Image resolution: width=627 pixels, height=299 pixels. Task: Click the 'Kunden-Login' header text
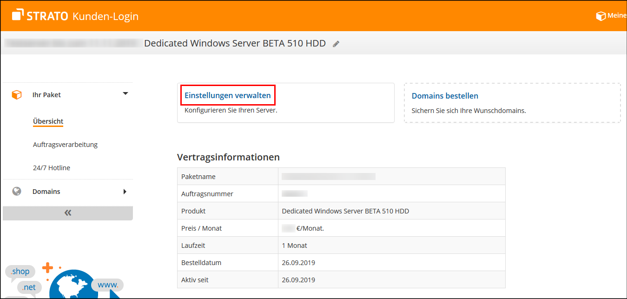pos(105,15)
